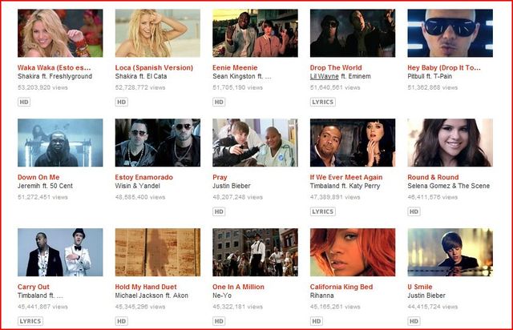Open the Eenie Meenie video thumbnail
Image resolution: width=513 pixels, height=330 pixels.
pos(255,33)
